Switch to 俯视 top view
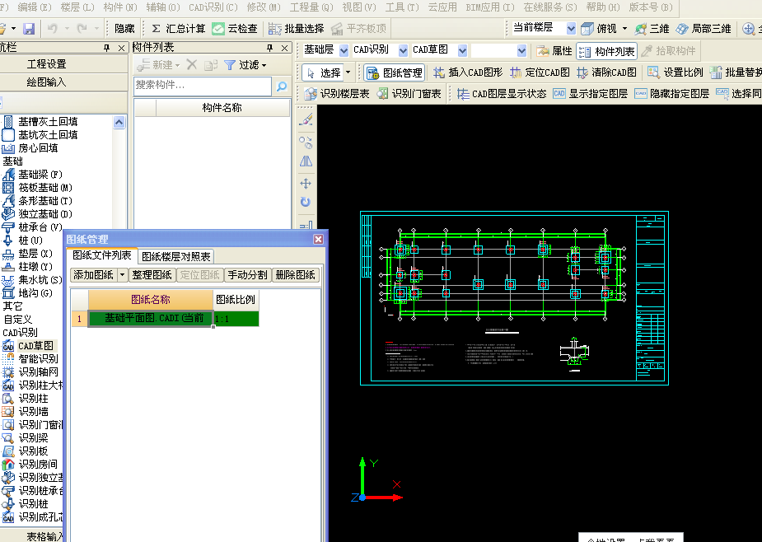This screenshot has height=542, width=762. click(x=600, y=29)
